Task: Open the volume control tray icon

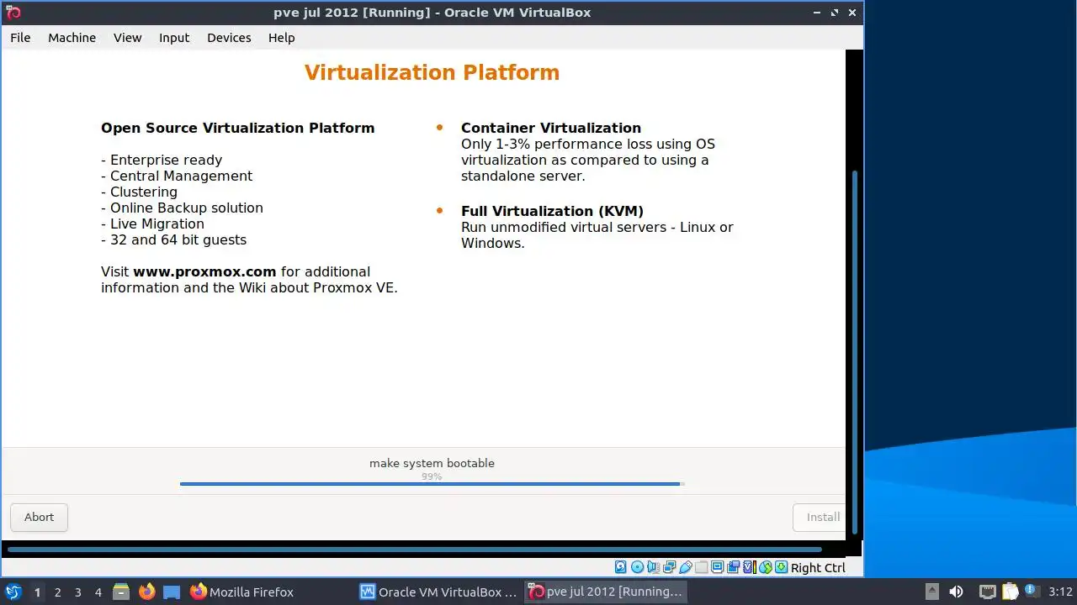Action: [x=956, y=592]
